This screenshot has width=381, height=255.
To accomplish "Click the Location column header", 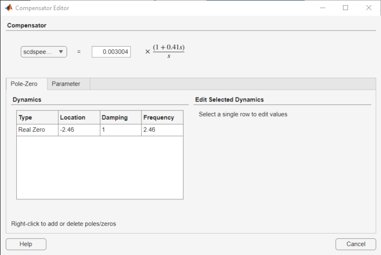I will (79, 117).
